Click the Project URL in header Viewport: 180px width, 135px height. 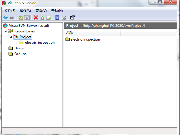pos(114,26)
